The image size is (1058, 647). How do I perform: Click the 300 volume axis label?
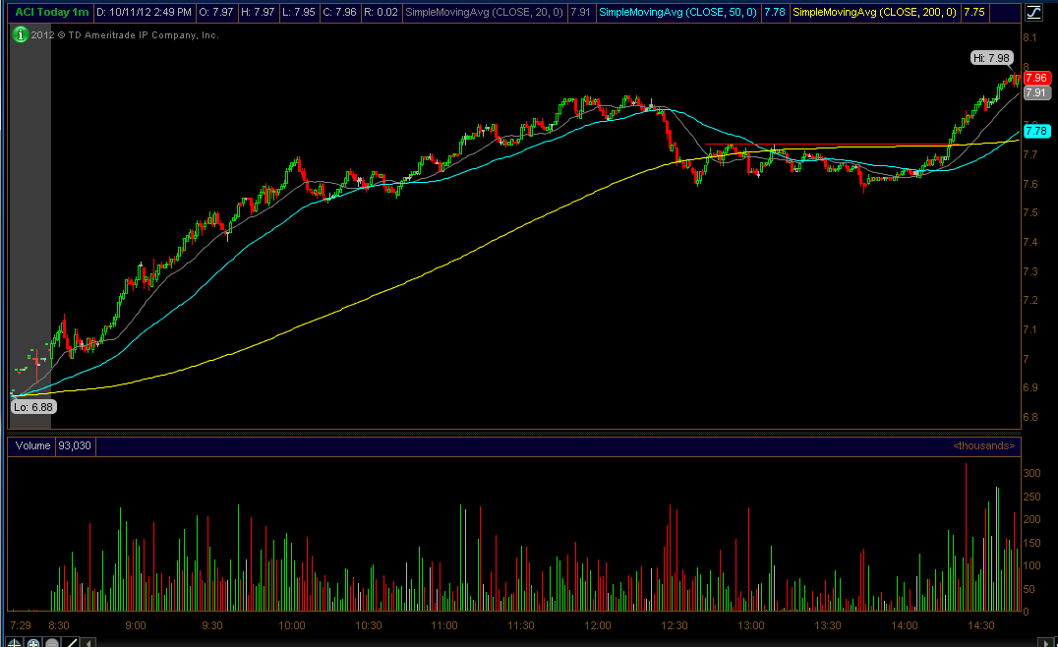pyautogui.click(x=1031, y=474)
